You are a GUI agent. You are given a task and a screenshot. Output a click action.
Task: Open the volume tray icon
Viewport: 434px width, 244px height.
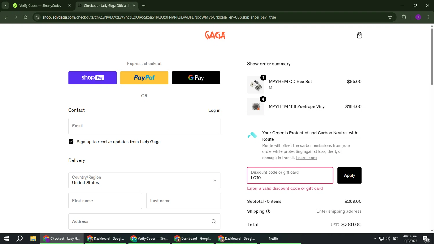pyautogui.click(x=388, y=239)
